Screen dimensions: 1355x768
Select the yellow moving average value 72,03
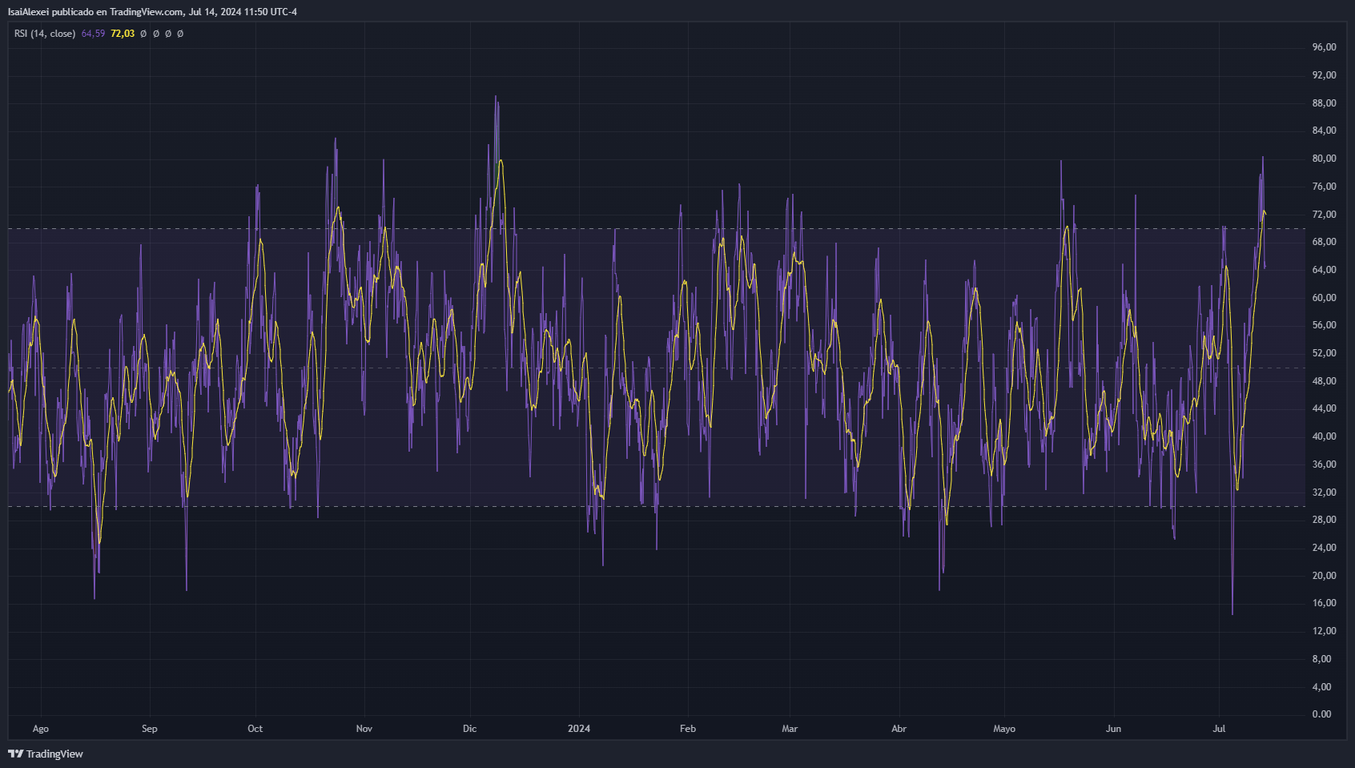pyautogui.click(x=123, y=34)
